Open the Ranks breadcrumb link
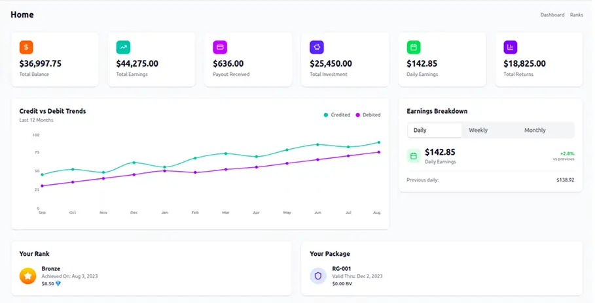595x303 pixels. pos(577,15)
